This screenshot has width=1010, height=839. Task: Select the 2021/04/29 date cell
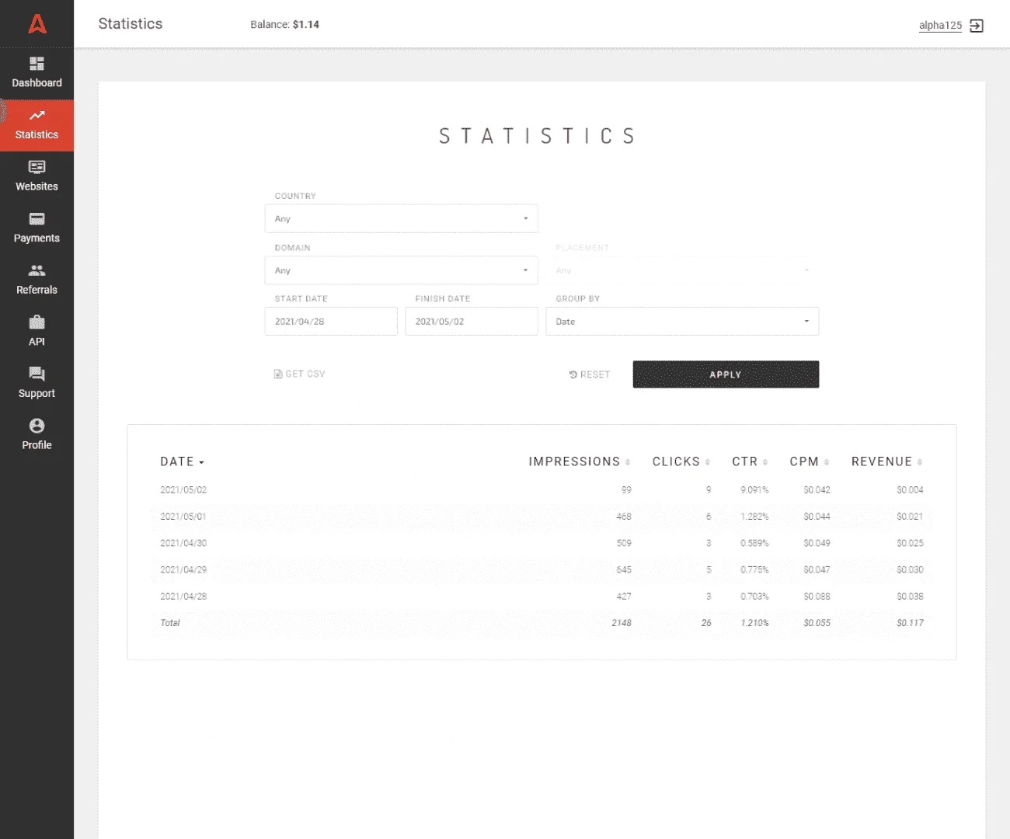coord(183,569)
